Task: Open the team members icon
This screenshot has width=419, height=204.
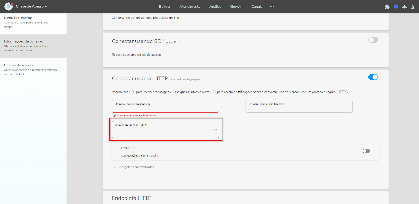Action: tap(404, 7)
